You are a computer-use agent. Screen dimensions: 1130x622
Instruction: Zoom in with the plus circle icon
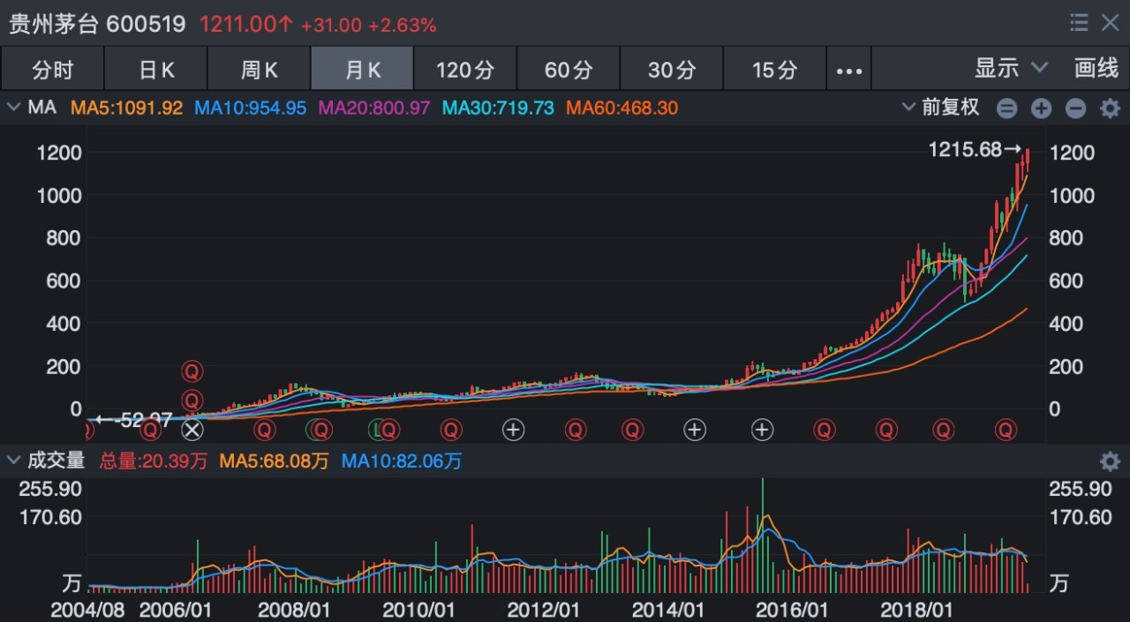pos(1042,109)
